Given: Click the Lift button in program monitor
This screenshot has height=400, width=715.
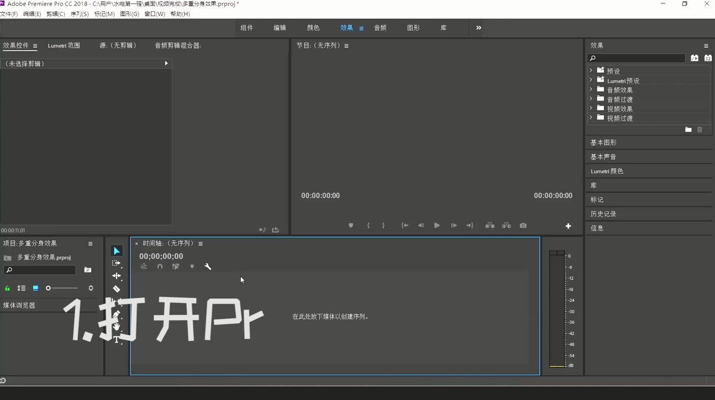Looking at the screenshot, I should point(490,226).
